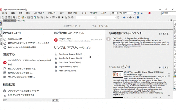
Task: Open the 編集 menu
Action: coord(13,13)
